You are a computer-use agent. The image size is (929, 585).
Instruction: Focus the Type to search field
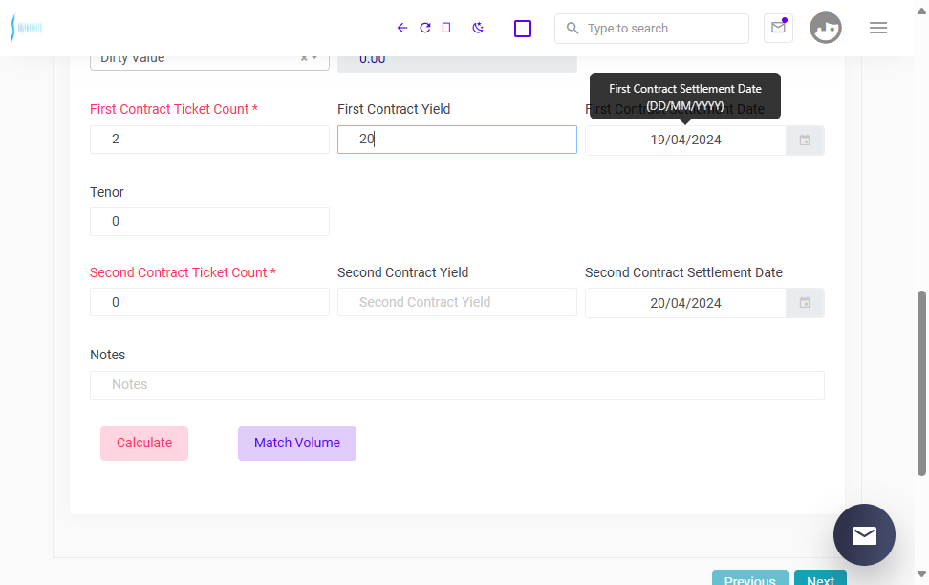coord(652,29)
